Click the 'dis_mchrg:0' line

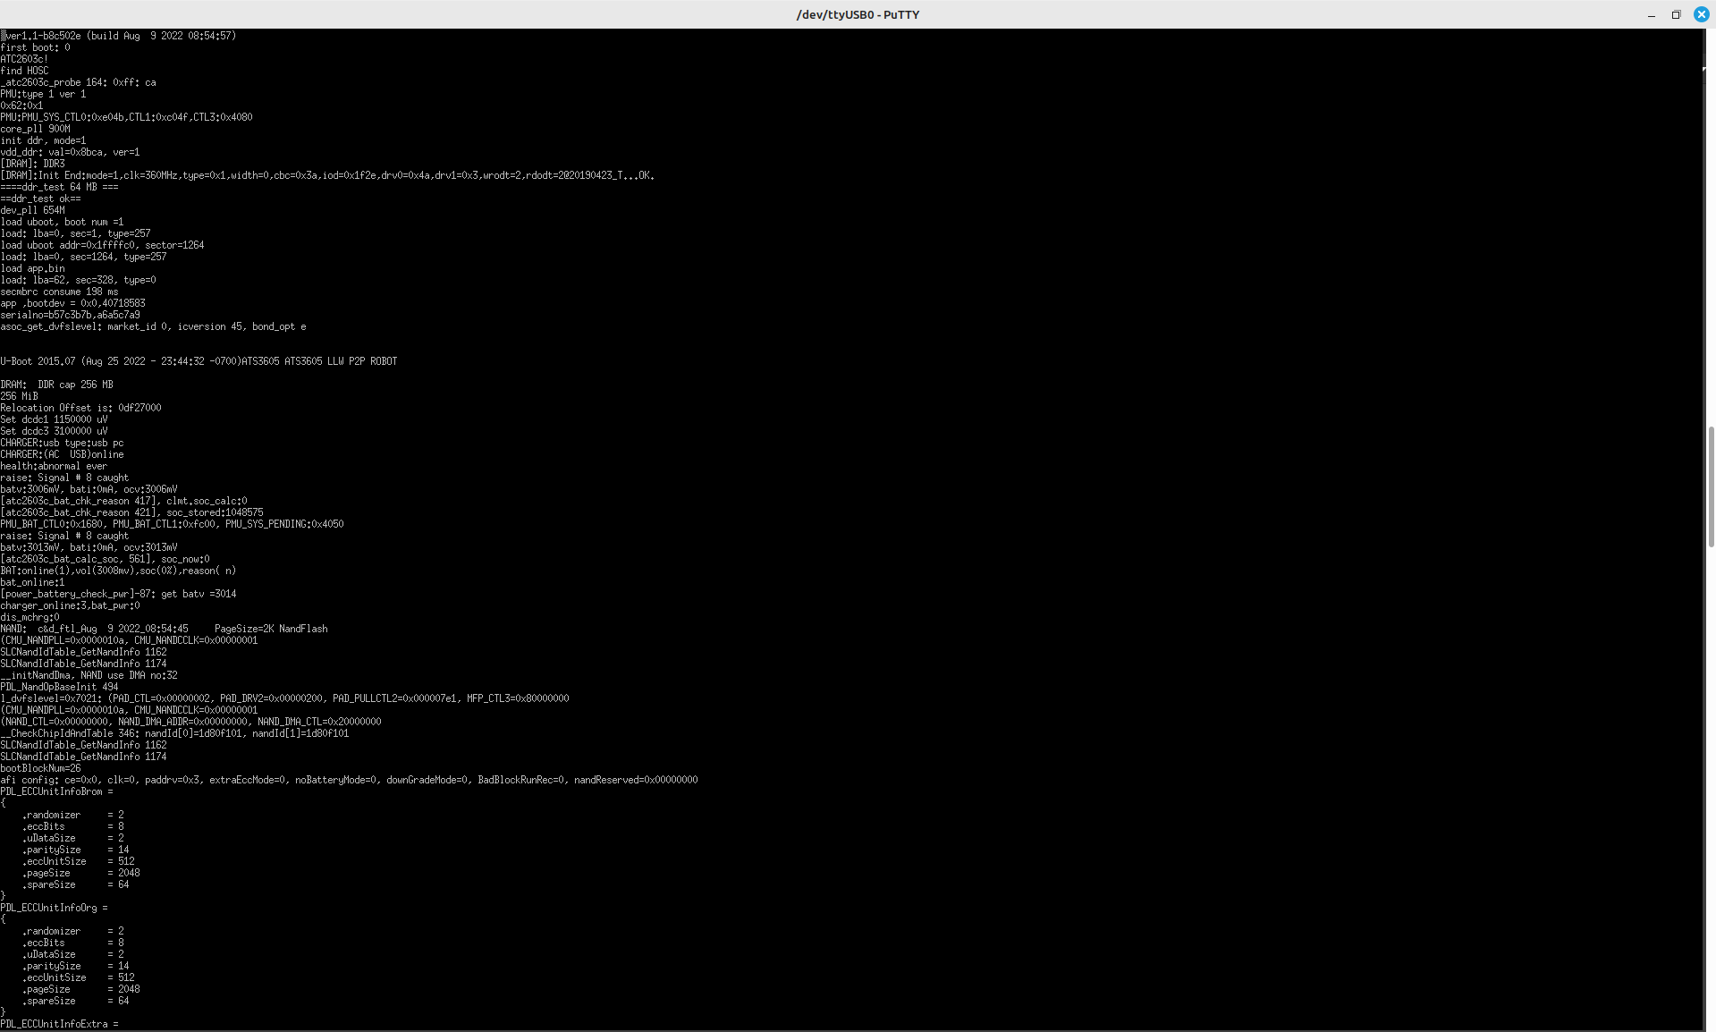pyautogui.click(x=30, y=617)
